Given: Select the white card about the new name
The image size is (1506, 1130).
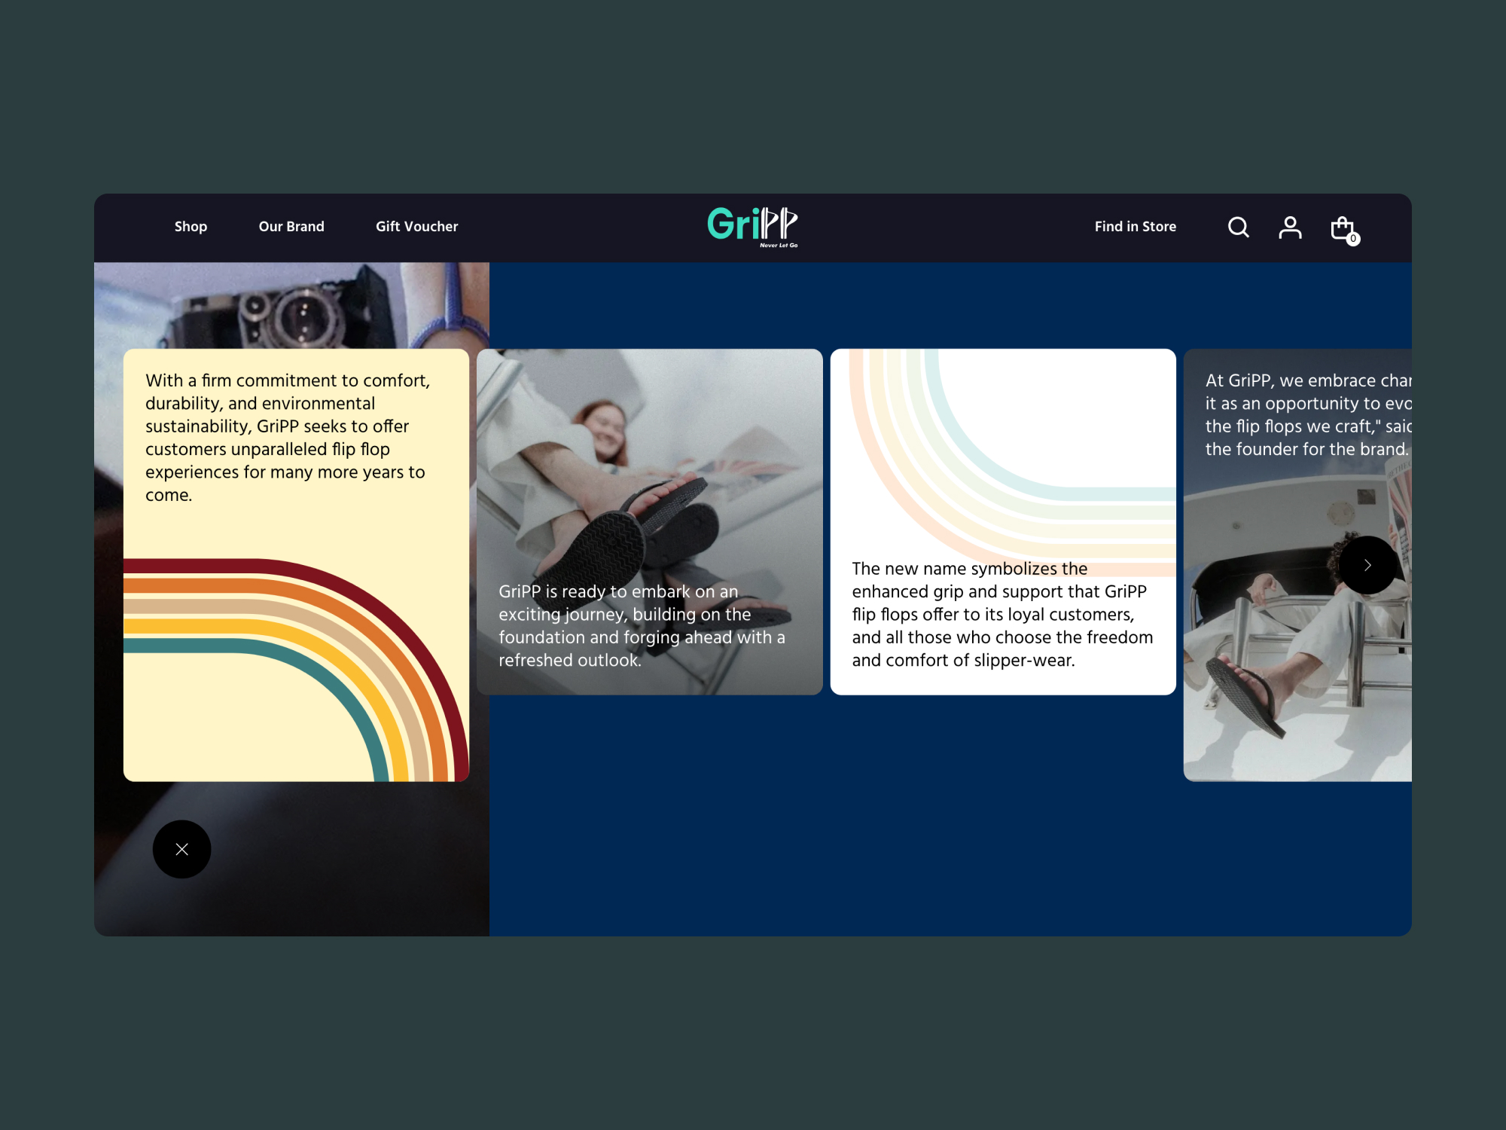Looking at the screenshot, I should pyautogui.click(x=1003, y=521).
